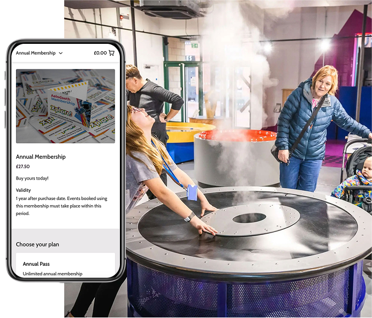Click the blue lanyard badge on girl

[192, 192]
